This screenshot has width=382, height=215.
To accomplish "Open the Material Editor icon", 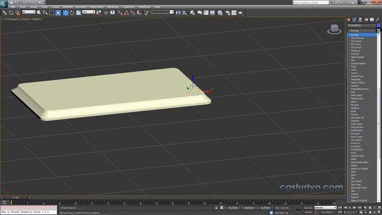I will [x=220, y=13].
